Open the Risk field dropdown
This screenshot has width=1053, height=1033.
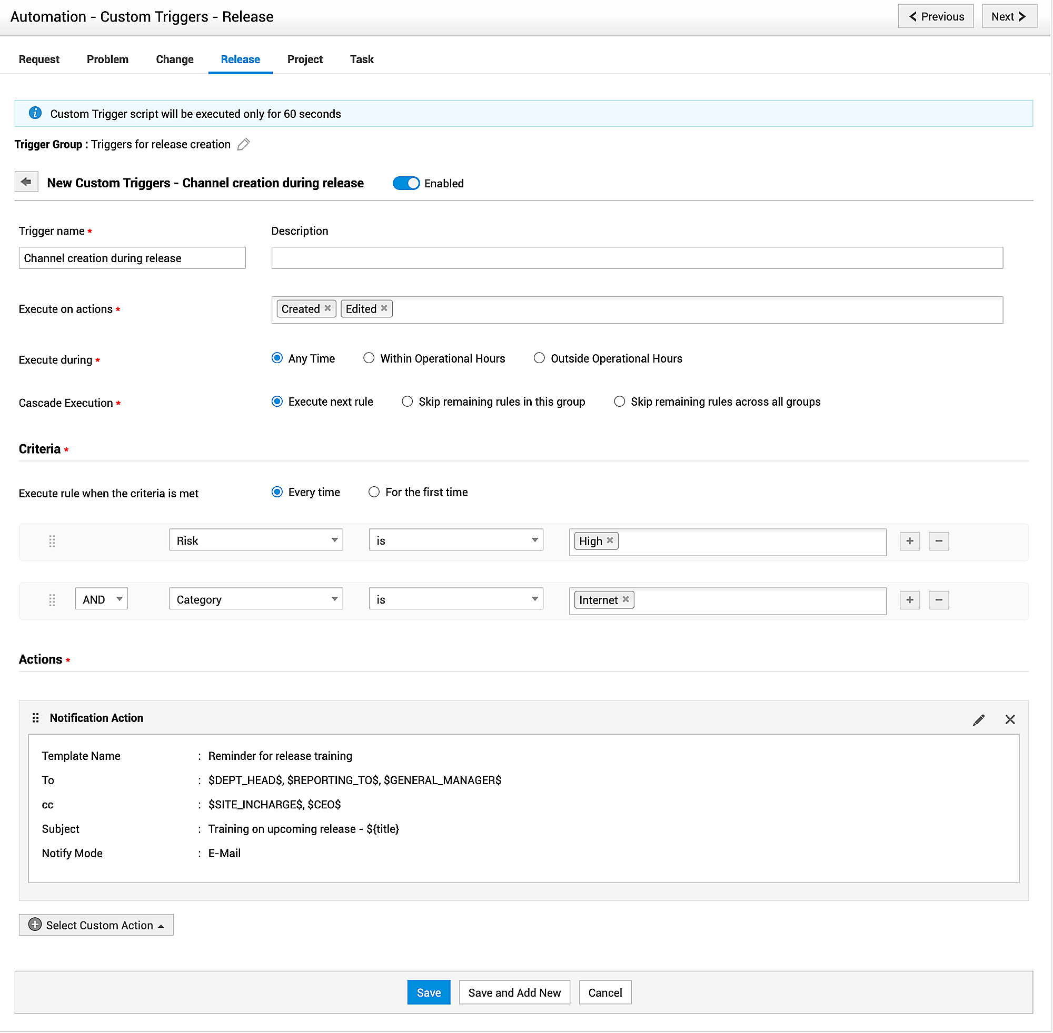click(x=256, y=541)
